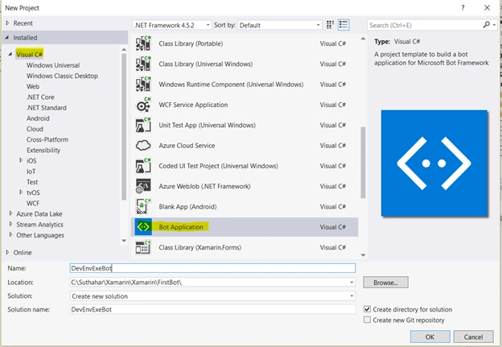Select the .NET Standard category
This screenshot has width=502, height=347.
(x=47, y=108)
